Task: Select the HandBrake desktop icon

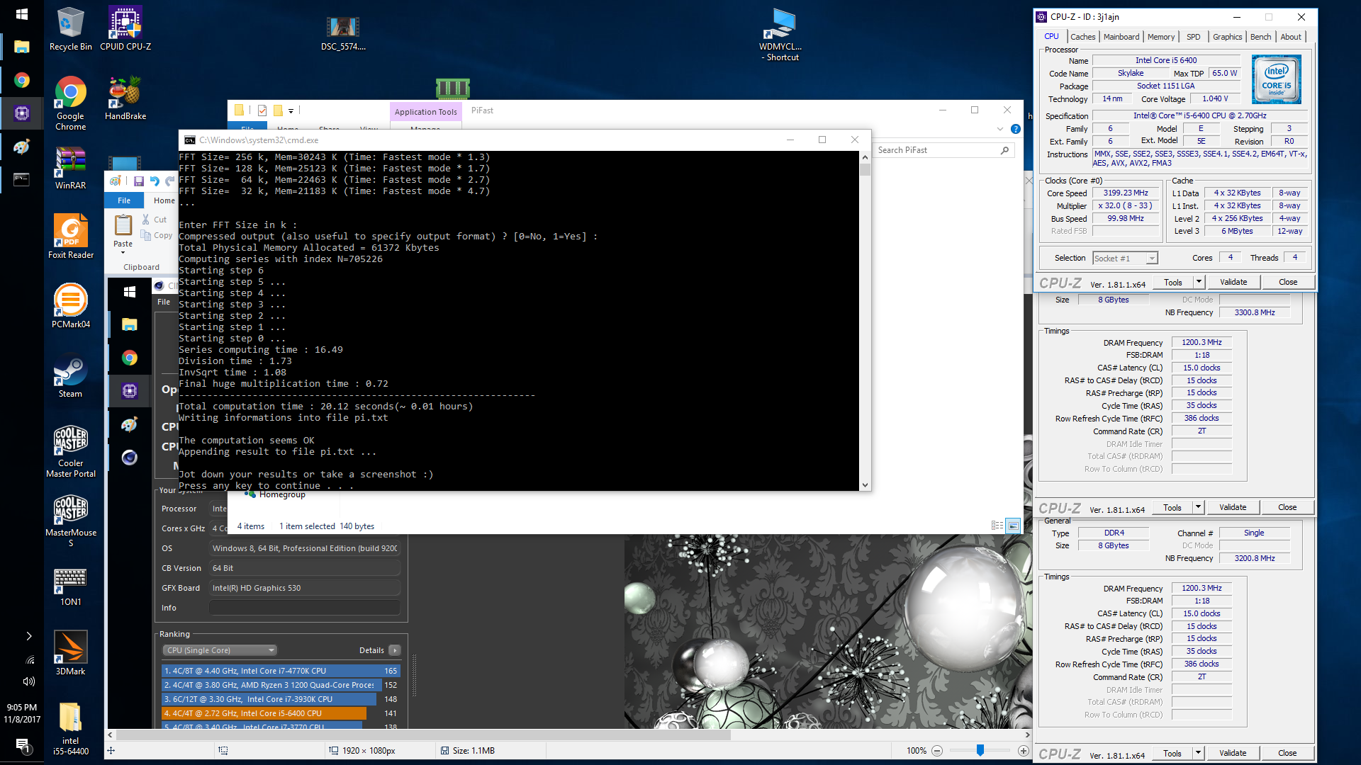Action: (x=125, y=98)
